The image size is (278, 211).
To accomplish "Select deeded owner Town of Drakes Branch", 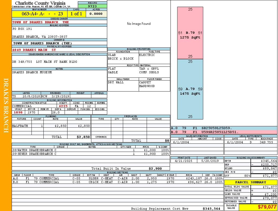I will coord(41,22).
